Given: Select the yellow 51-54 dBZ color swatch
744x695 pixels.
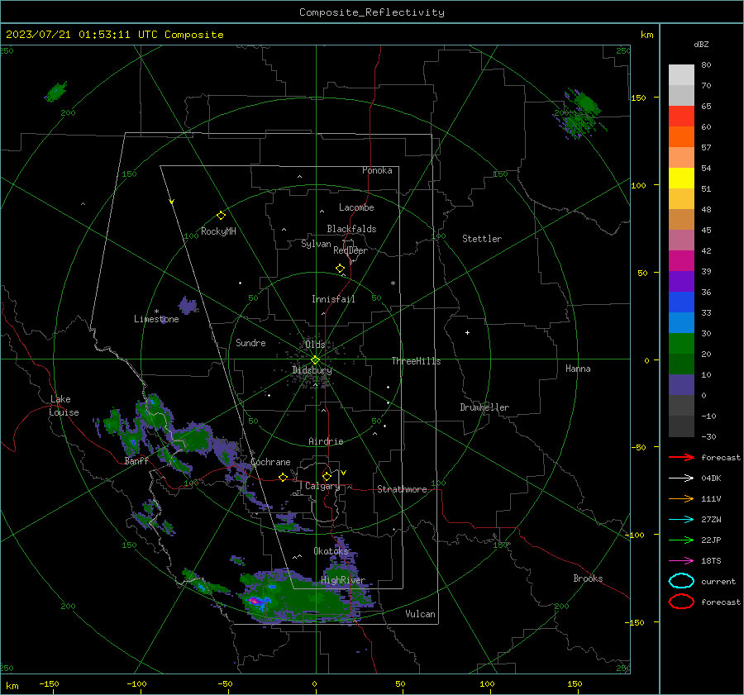Looking at the screenshot, I should pyautogui.click(x=681, y=179).
